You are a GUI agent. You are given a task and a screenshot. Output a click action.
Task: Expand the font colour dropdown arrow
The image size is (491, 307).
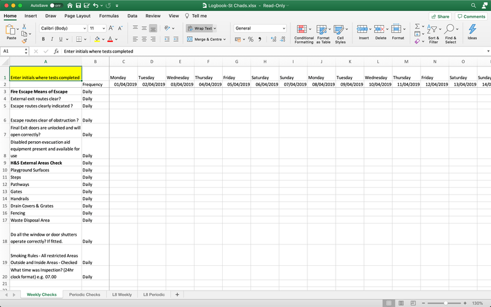click(116, 39)
